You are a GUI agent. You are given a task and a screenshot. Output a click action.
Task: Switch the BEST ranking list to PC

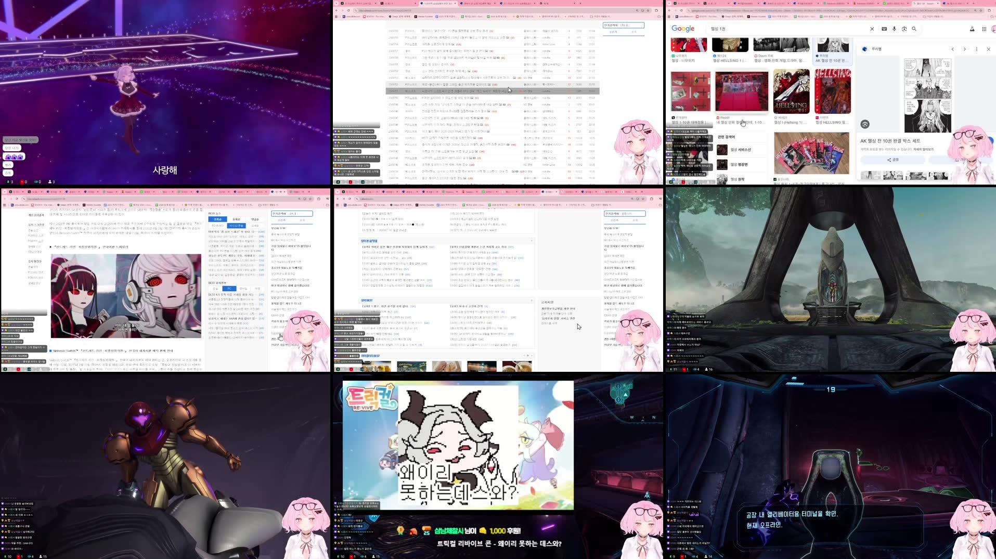(229, 288)
